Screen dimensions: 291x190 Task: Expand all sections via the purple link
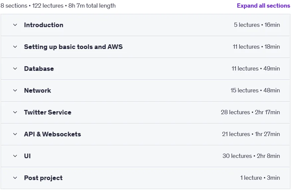263,6
